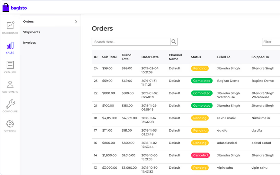
Task: Click into the Search Here field
Action: pos(131,42)
